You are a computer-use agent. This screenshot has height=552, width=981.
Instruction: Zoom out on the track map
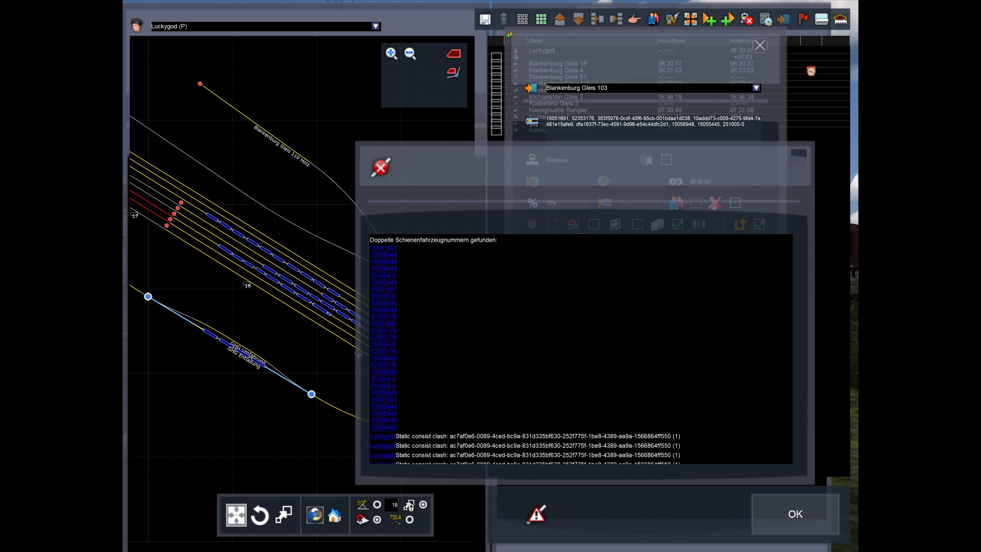[410, 54]
